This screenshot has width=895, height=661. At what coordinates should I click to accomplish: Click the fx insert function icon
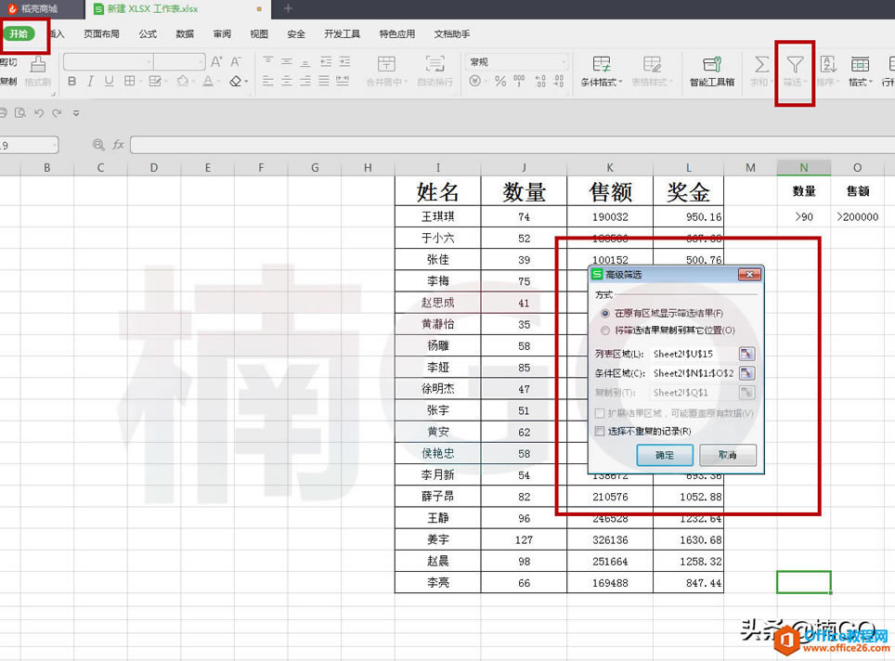(x=118, y=145)
